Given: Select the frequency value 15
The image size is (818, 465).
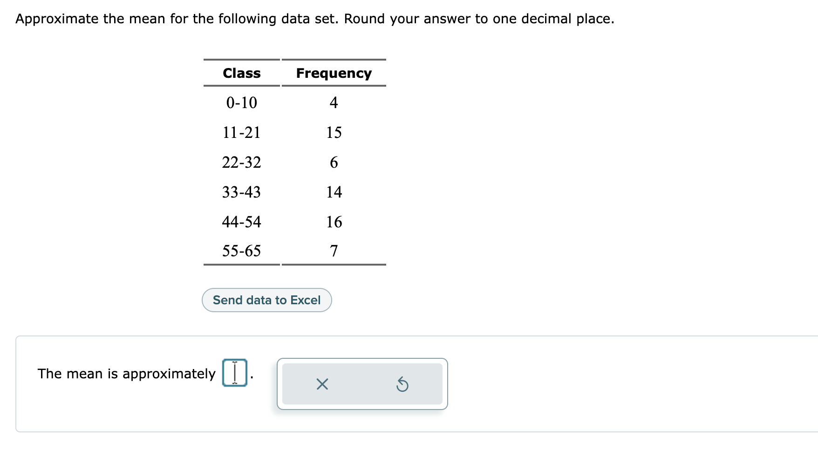Looking at the screenshot, I should 334,132.
